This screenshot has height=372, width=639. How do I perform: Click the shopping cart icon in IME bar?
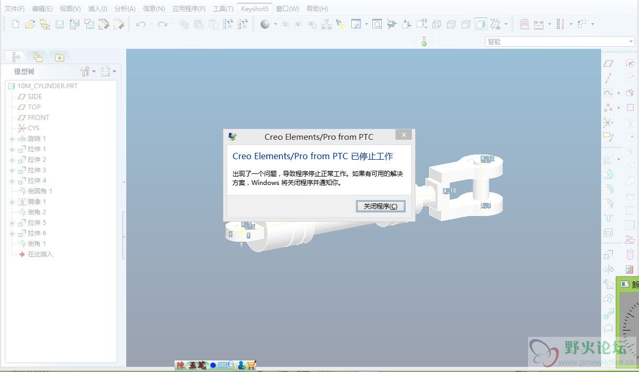(x=251, y=365)
